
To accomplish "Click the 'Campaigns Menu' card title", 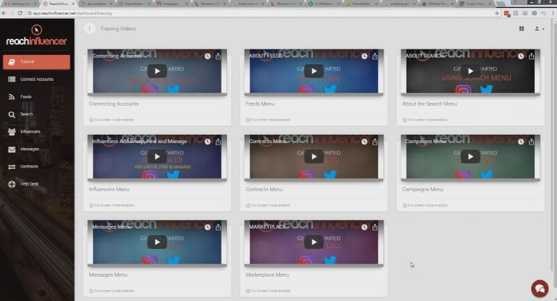I will 423,189.
